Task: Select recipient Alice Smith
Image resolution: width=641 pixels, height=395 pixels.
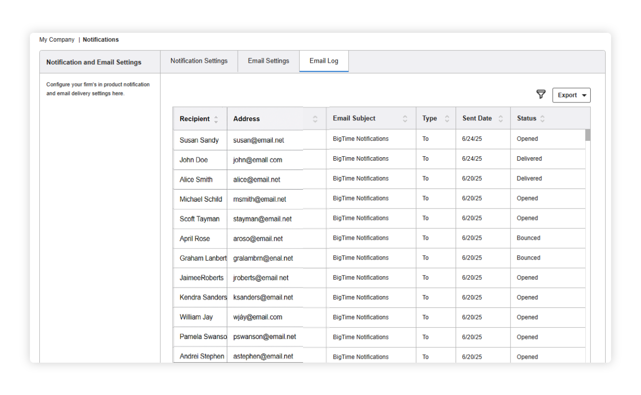Action: coord(196,180)
